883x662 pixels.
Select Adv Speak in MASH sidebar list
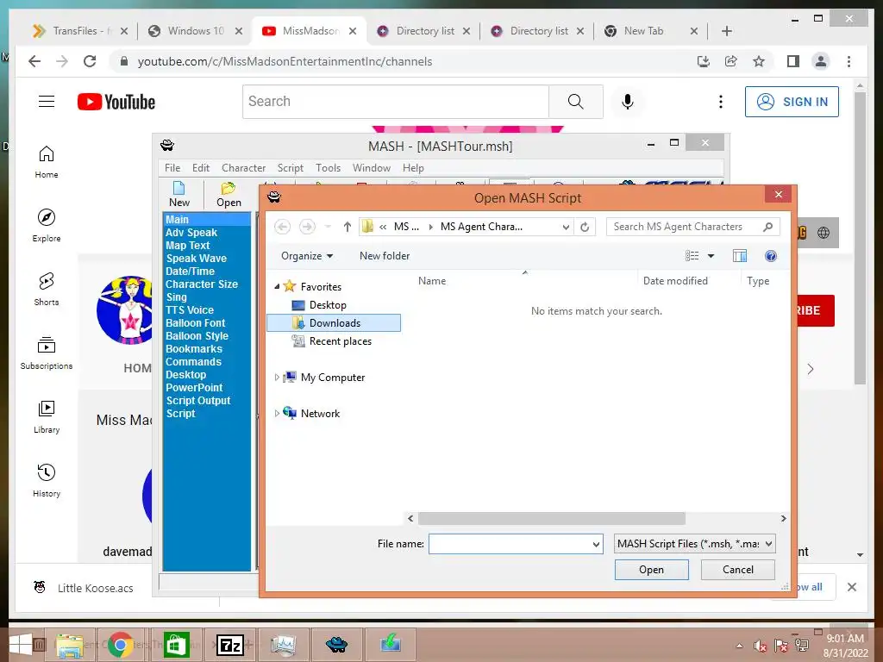click(x=191, y=233)
